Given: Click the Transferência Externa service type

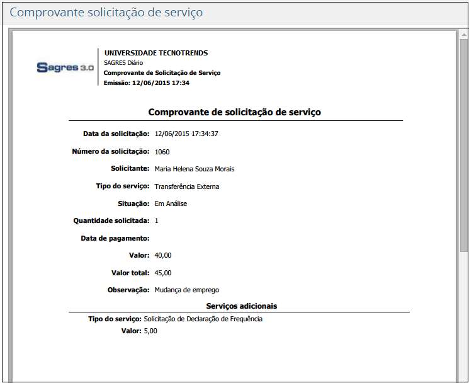Looking at the screenshot, I should (186, 186).
